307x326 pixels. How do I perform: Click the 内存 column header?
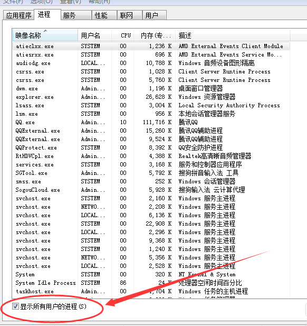(155, 35)
